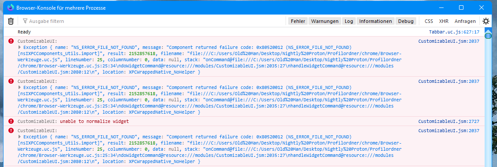Viewport: 497px width, 167px height.
Task: Open CustomizableUI.jsm:2727 source link
Action: (x=449, y=122)
